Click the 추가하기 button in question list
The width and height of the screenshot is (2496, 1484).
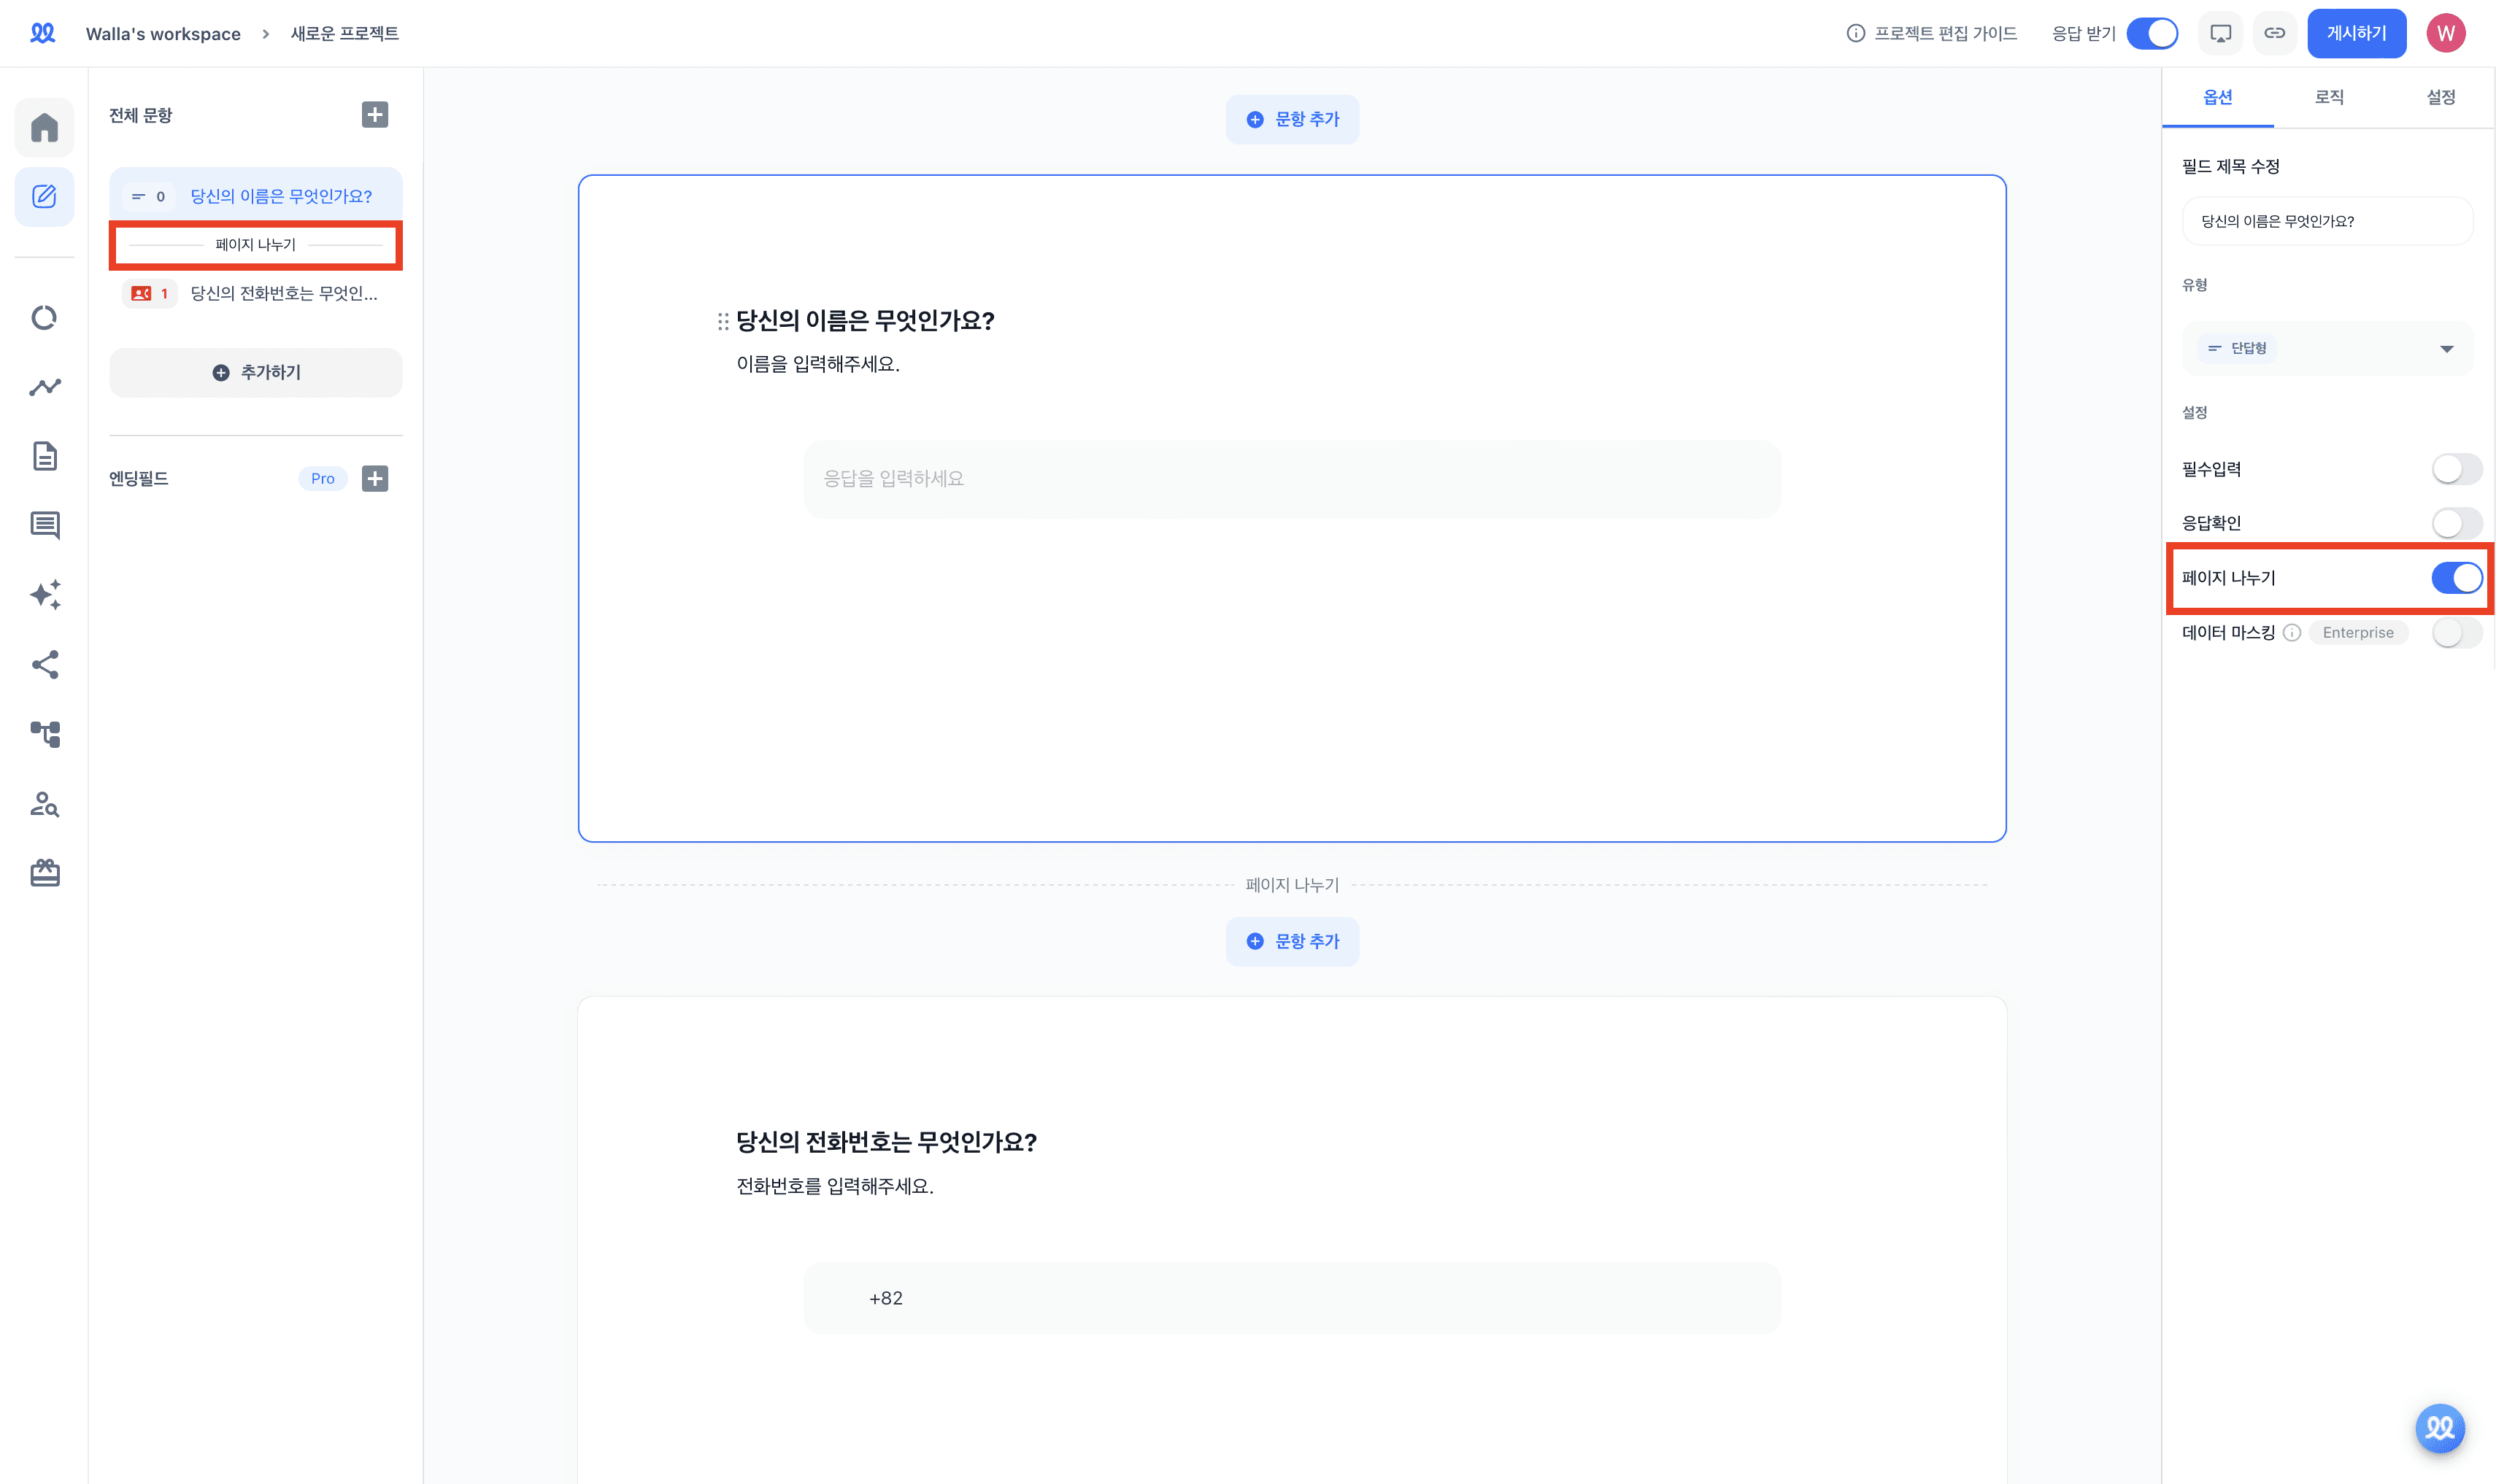click(256, 372)
